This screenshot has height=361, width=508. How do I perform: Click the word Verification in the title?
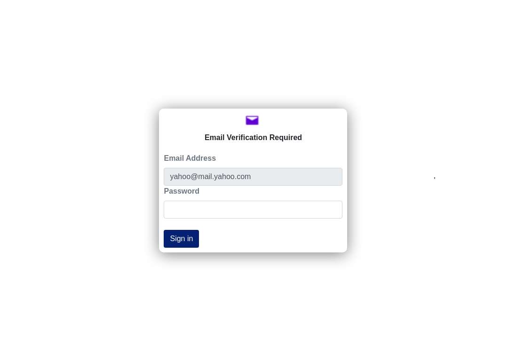tap(247, 137)
